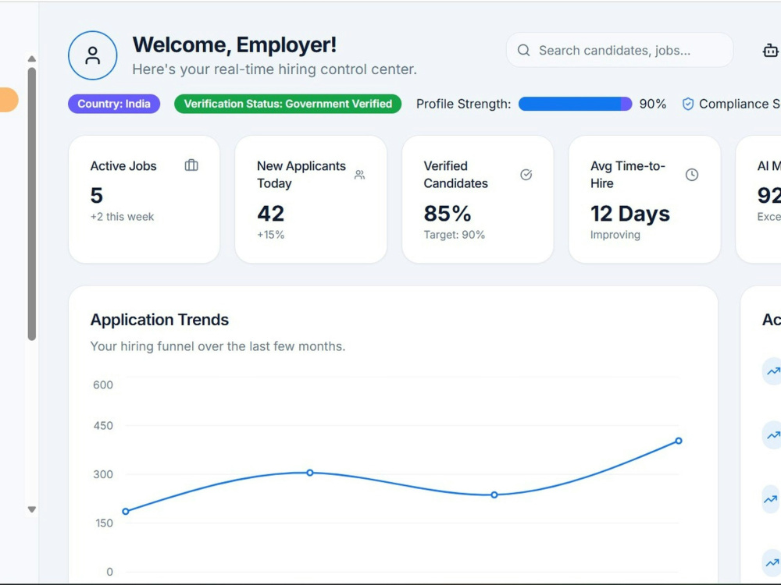The width and height of the screenshot is (781, 585).
Task: Click the Government Verified status badge
Action: click(288, 104)
